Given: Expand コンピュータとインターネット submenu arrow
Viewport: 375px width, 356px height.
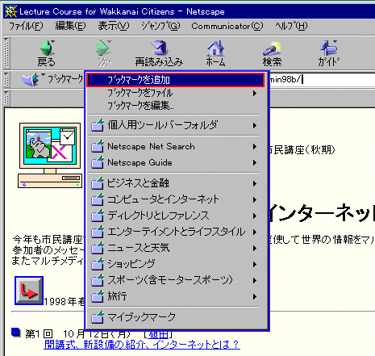Looking at the screenshot, I should [x=255, y=199].
